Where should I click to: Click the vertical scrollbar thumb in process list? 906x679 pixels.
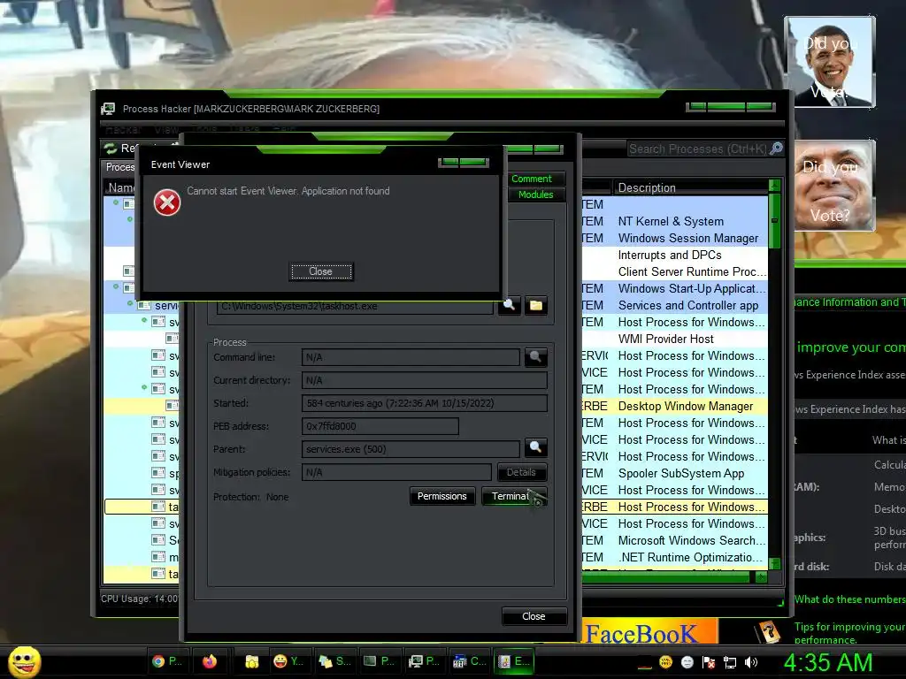tap(774, 220)
